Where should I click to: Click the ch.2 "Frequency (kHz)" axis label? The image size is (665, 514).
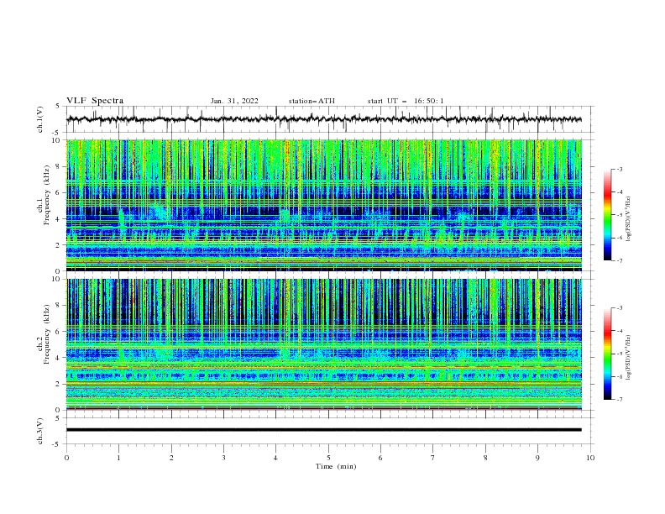point(47,333)
